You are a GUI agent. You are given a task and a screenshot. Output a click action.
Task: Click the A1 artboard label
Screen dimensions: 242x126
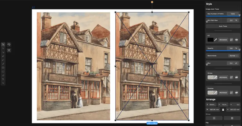click(x=33, y=8)
